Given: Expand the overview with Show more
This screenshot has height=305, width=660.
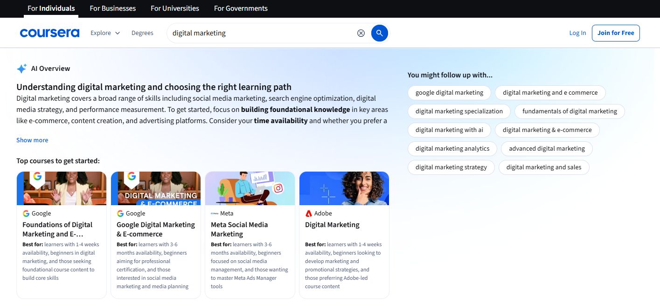Looking at the screenshot, I should (x=32, y=140).
